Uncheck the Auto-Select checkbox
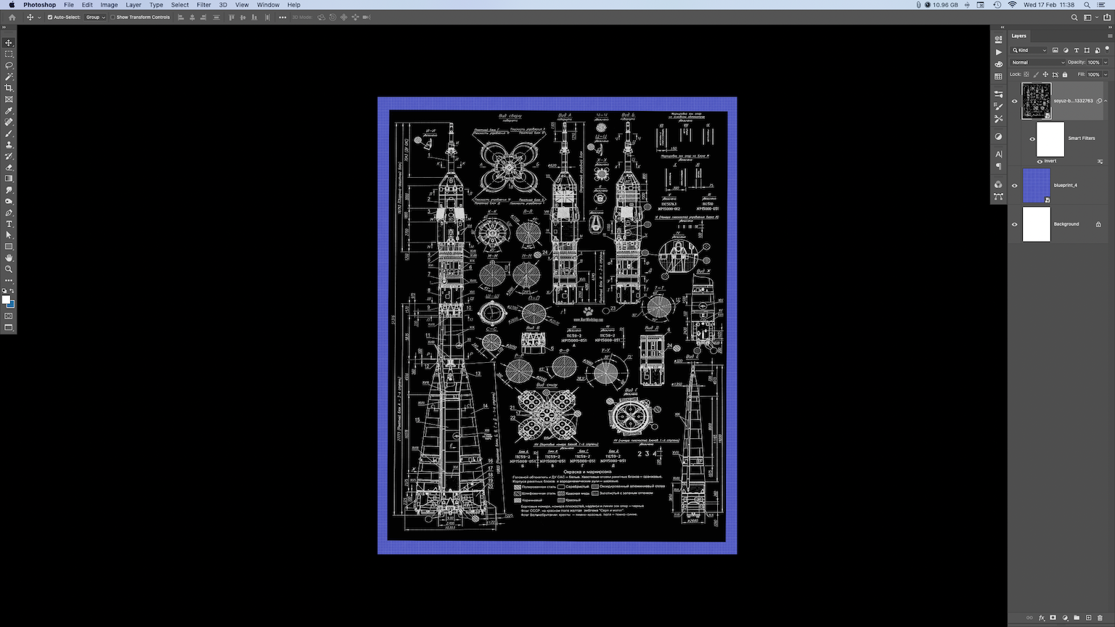The width and height of the screenshot is (1115, 627). click(x=50, y=17)
